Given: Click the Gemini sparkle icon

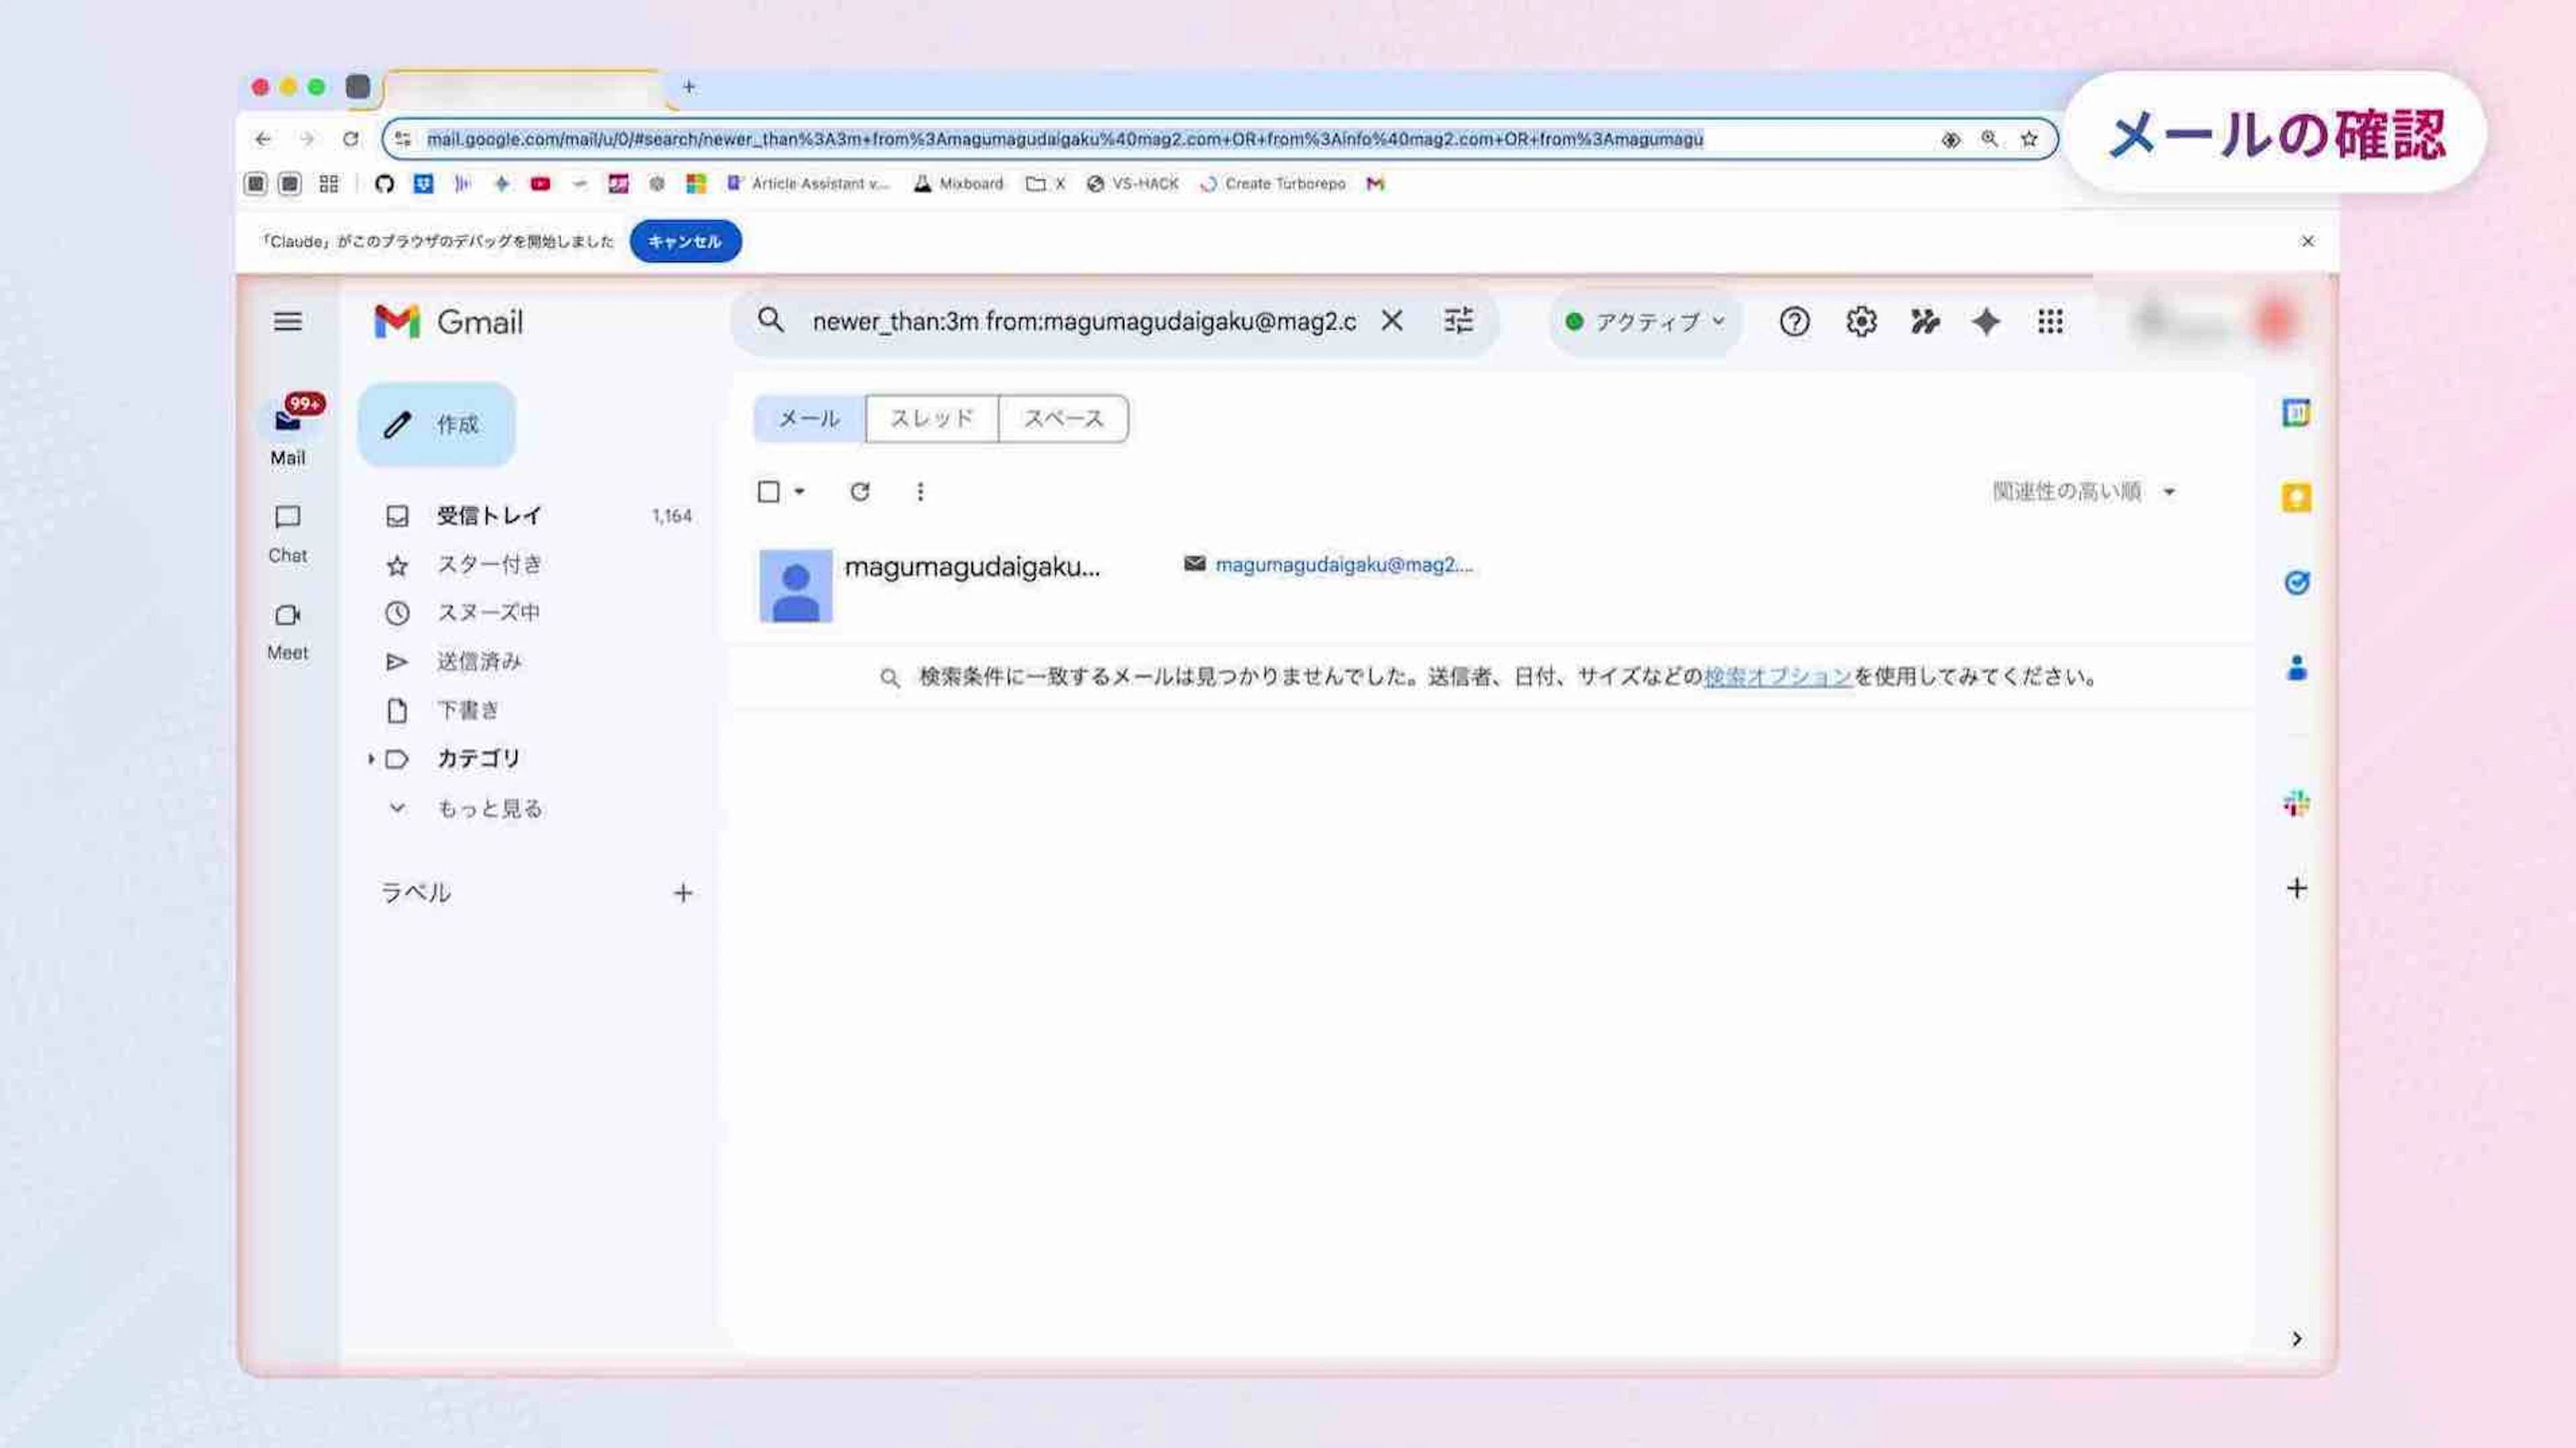Looking at the screenshot, I should 1985,322.
